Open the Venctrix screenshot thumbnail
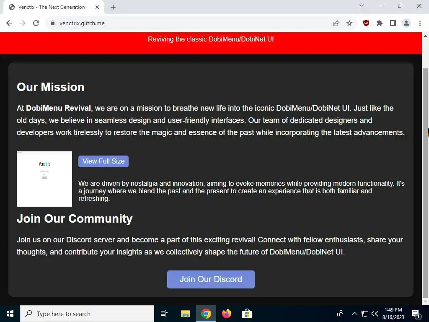The height and width of the screenshot is (322, 429). [44, 179]
